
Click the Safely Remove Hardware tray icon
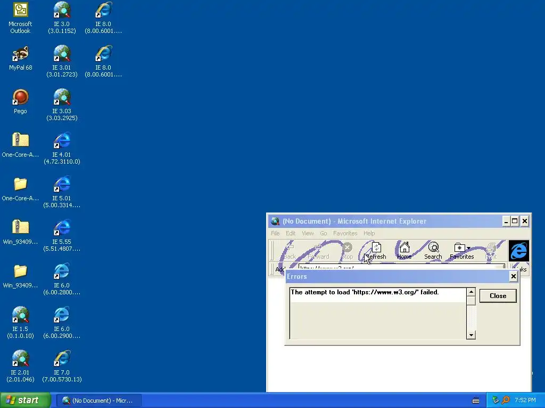(496, 401)
